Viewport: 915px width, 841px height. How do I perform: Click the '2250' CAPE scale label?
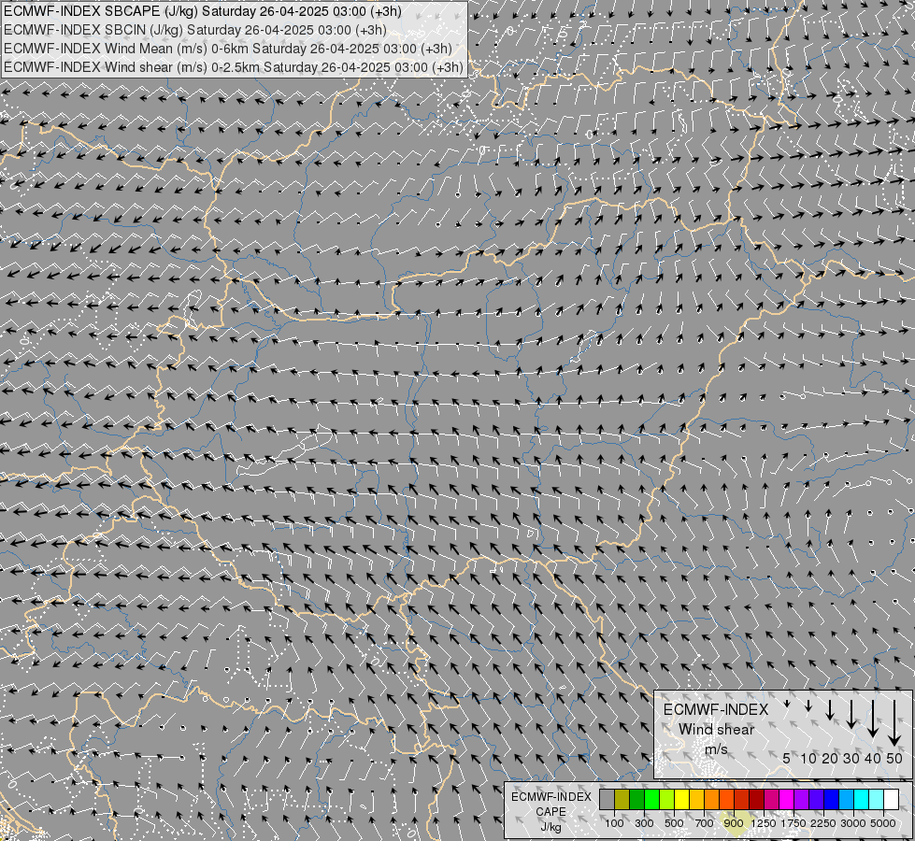pos(823,823)
